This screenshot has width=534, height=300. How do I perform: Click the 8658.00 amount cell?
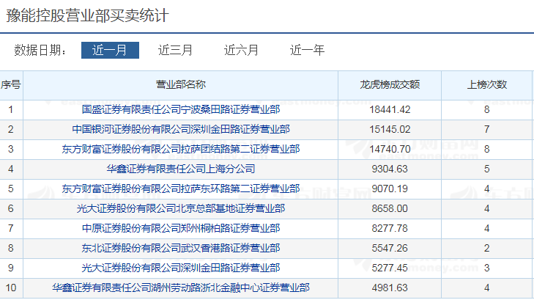tap(390, 208)
